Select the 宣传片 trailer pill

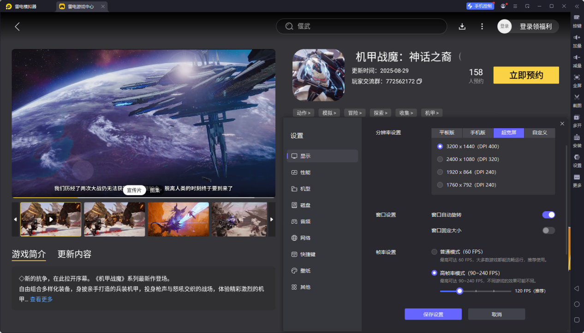[134, 190]
